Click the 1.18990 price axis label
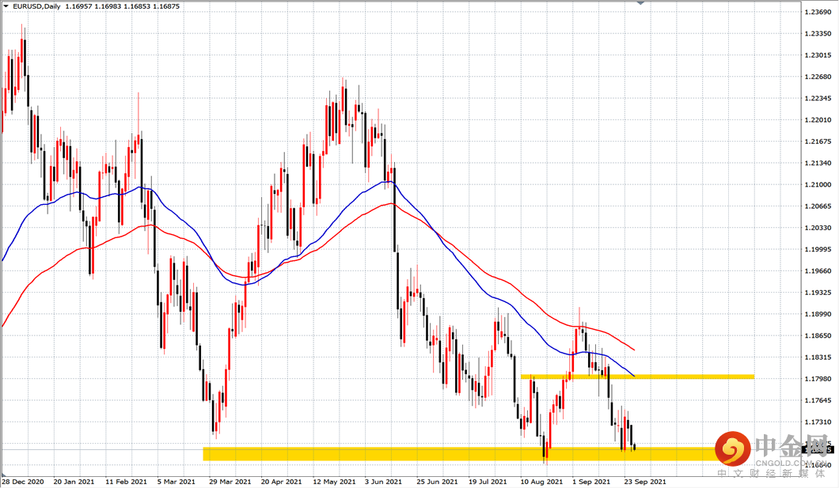Image resolution: width=839 pixels, height=488 pixels. click(x=818, y=314)
